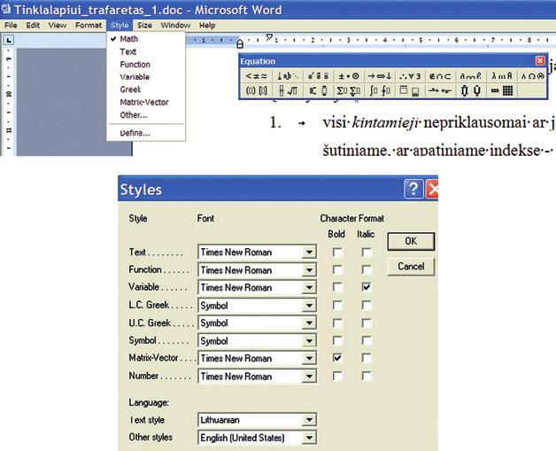Click the Styles dialog help button
This screenshot has width=556, height=451.
pyautogui.click(x=413, y=189)
